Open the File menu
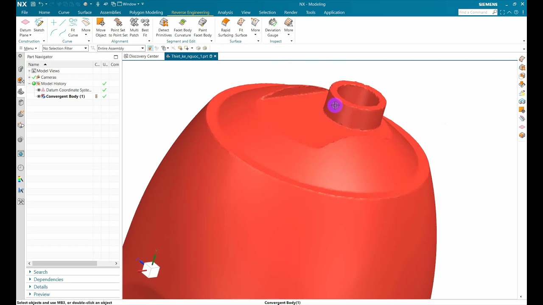 click(25, 12)
